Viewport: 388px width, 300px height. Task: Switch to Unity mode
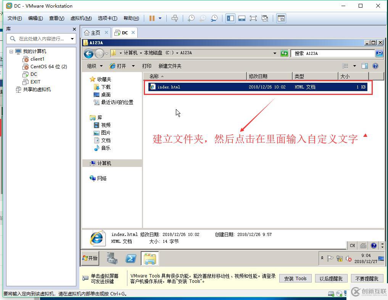coord(265,18)
